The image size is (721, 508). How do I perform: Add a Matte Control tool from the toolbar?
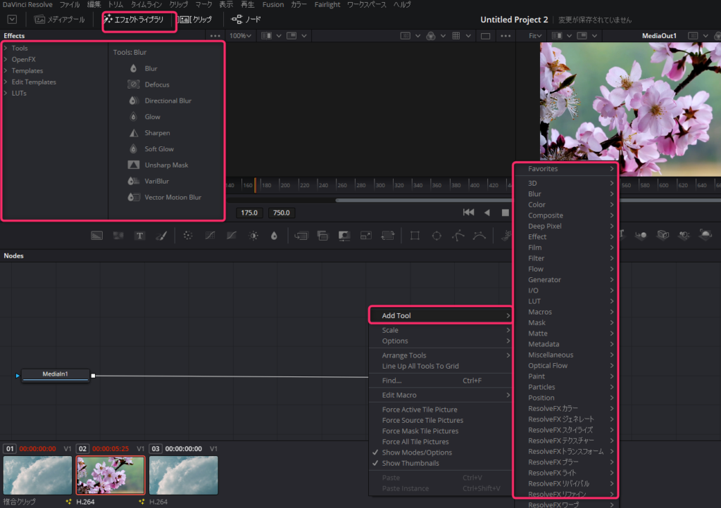coord(344,236)
